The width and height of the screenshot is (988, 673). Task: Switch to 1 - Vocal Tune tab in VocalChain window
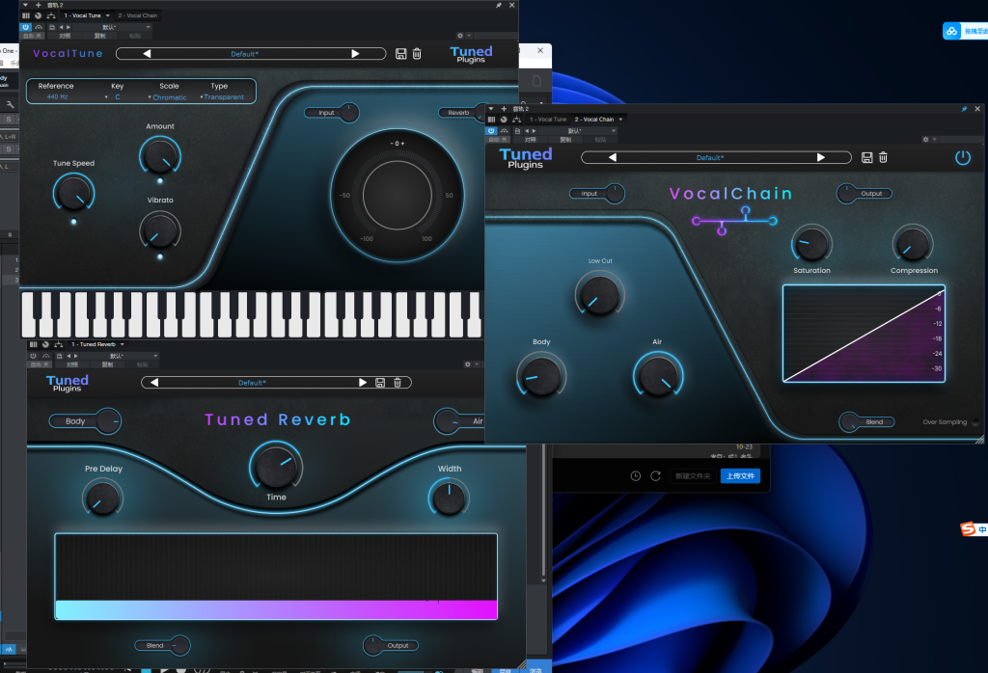[548, 120]
